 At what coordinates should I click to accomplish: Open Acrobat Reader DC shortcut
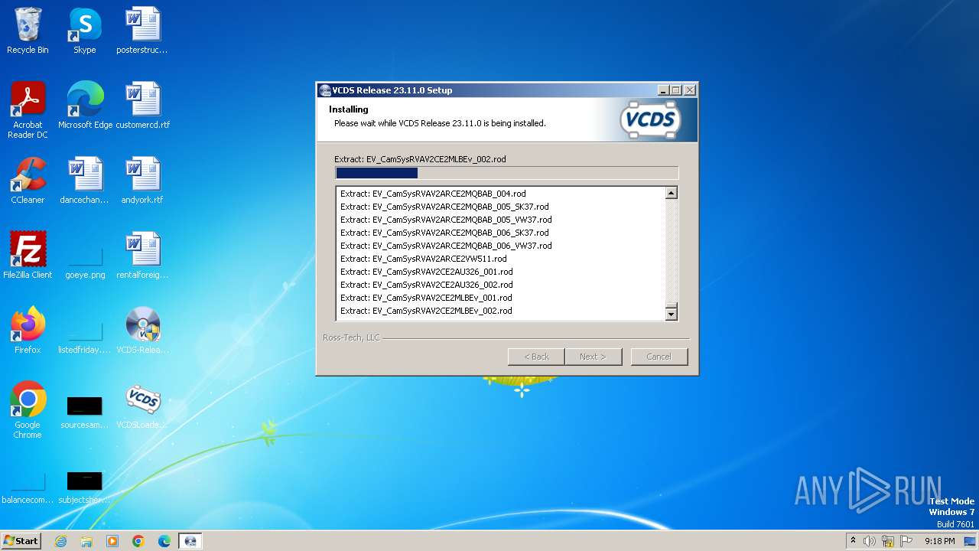tap(28, 110)
